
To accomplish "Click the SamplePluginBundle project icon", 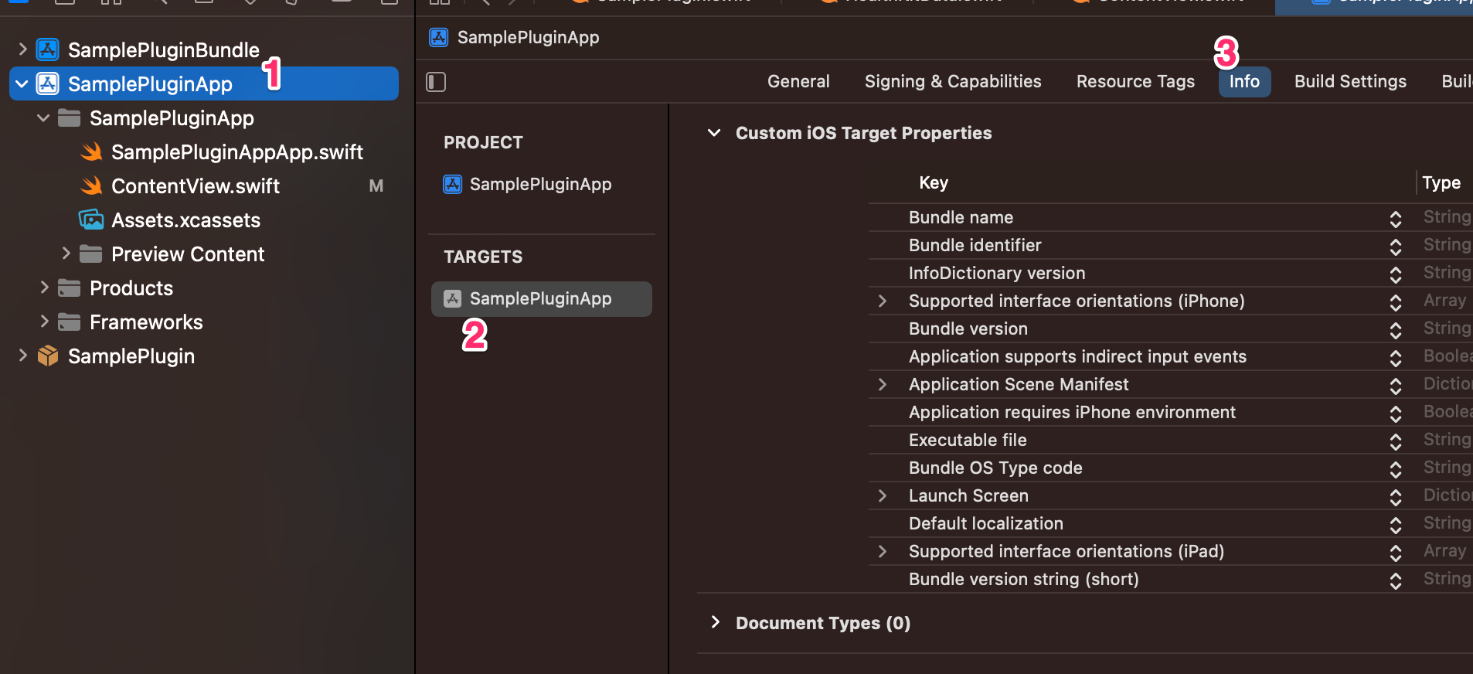I will [x=48, y=50].
